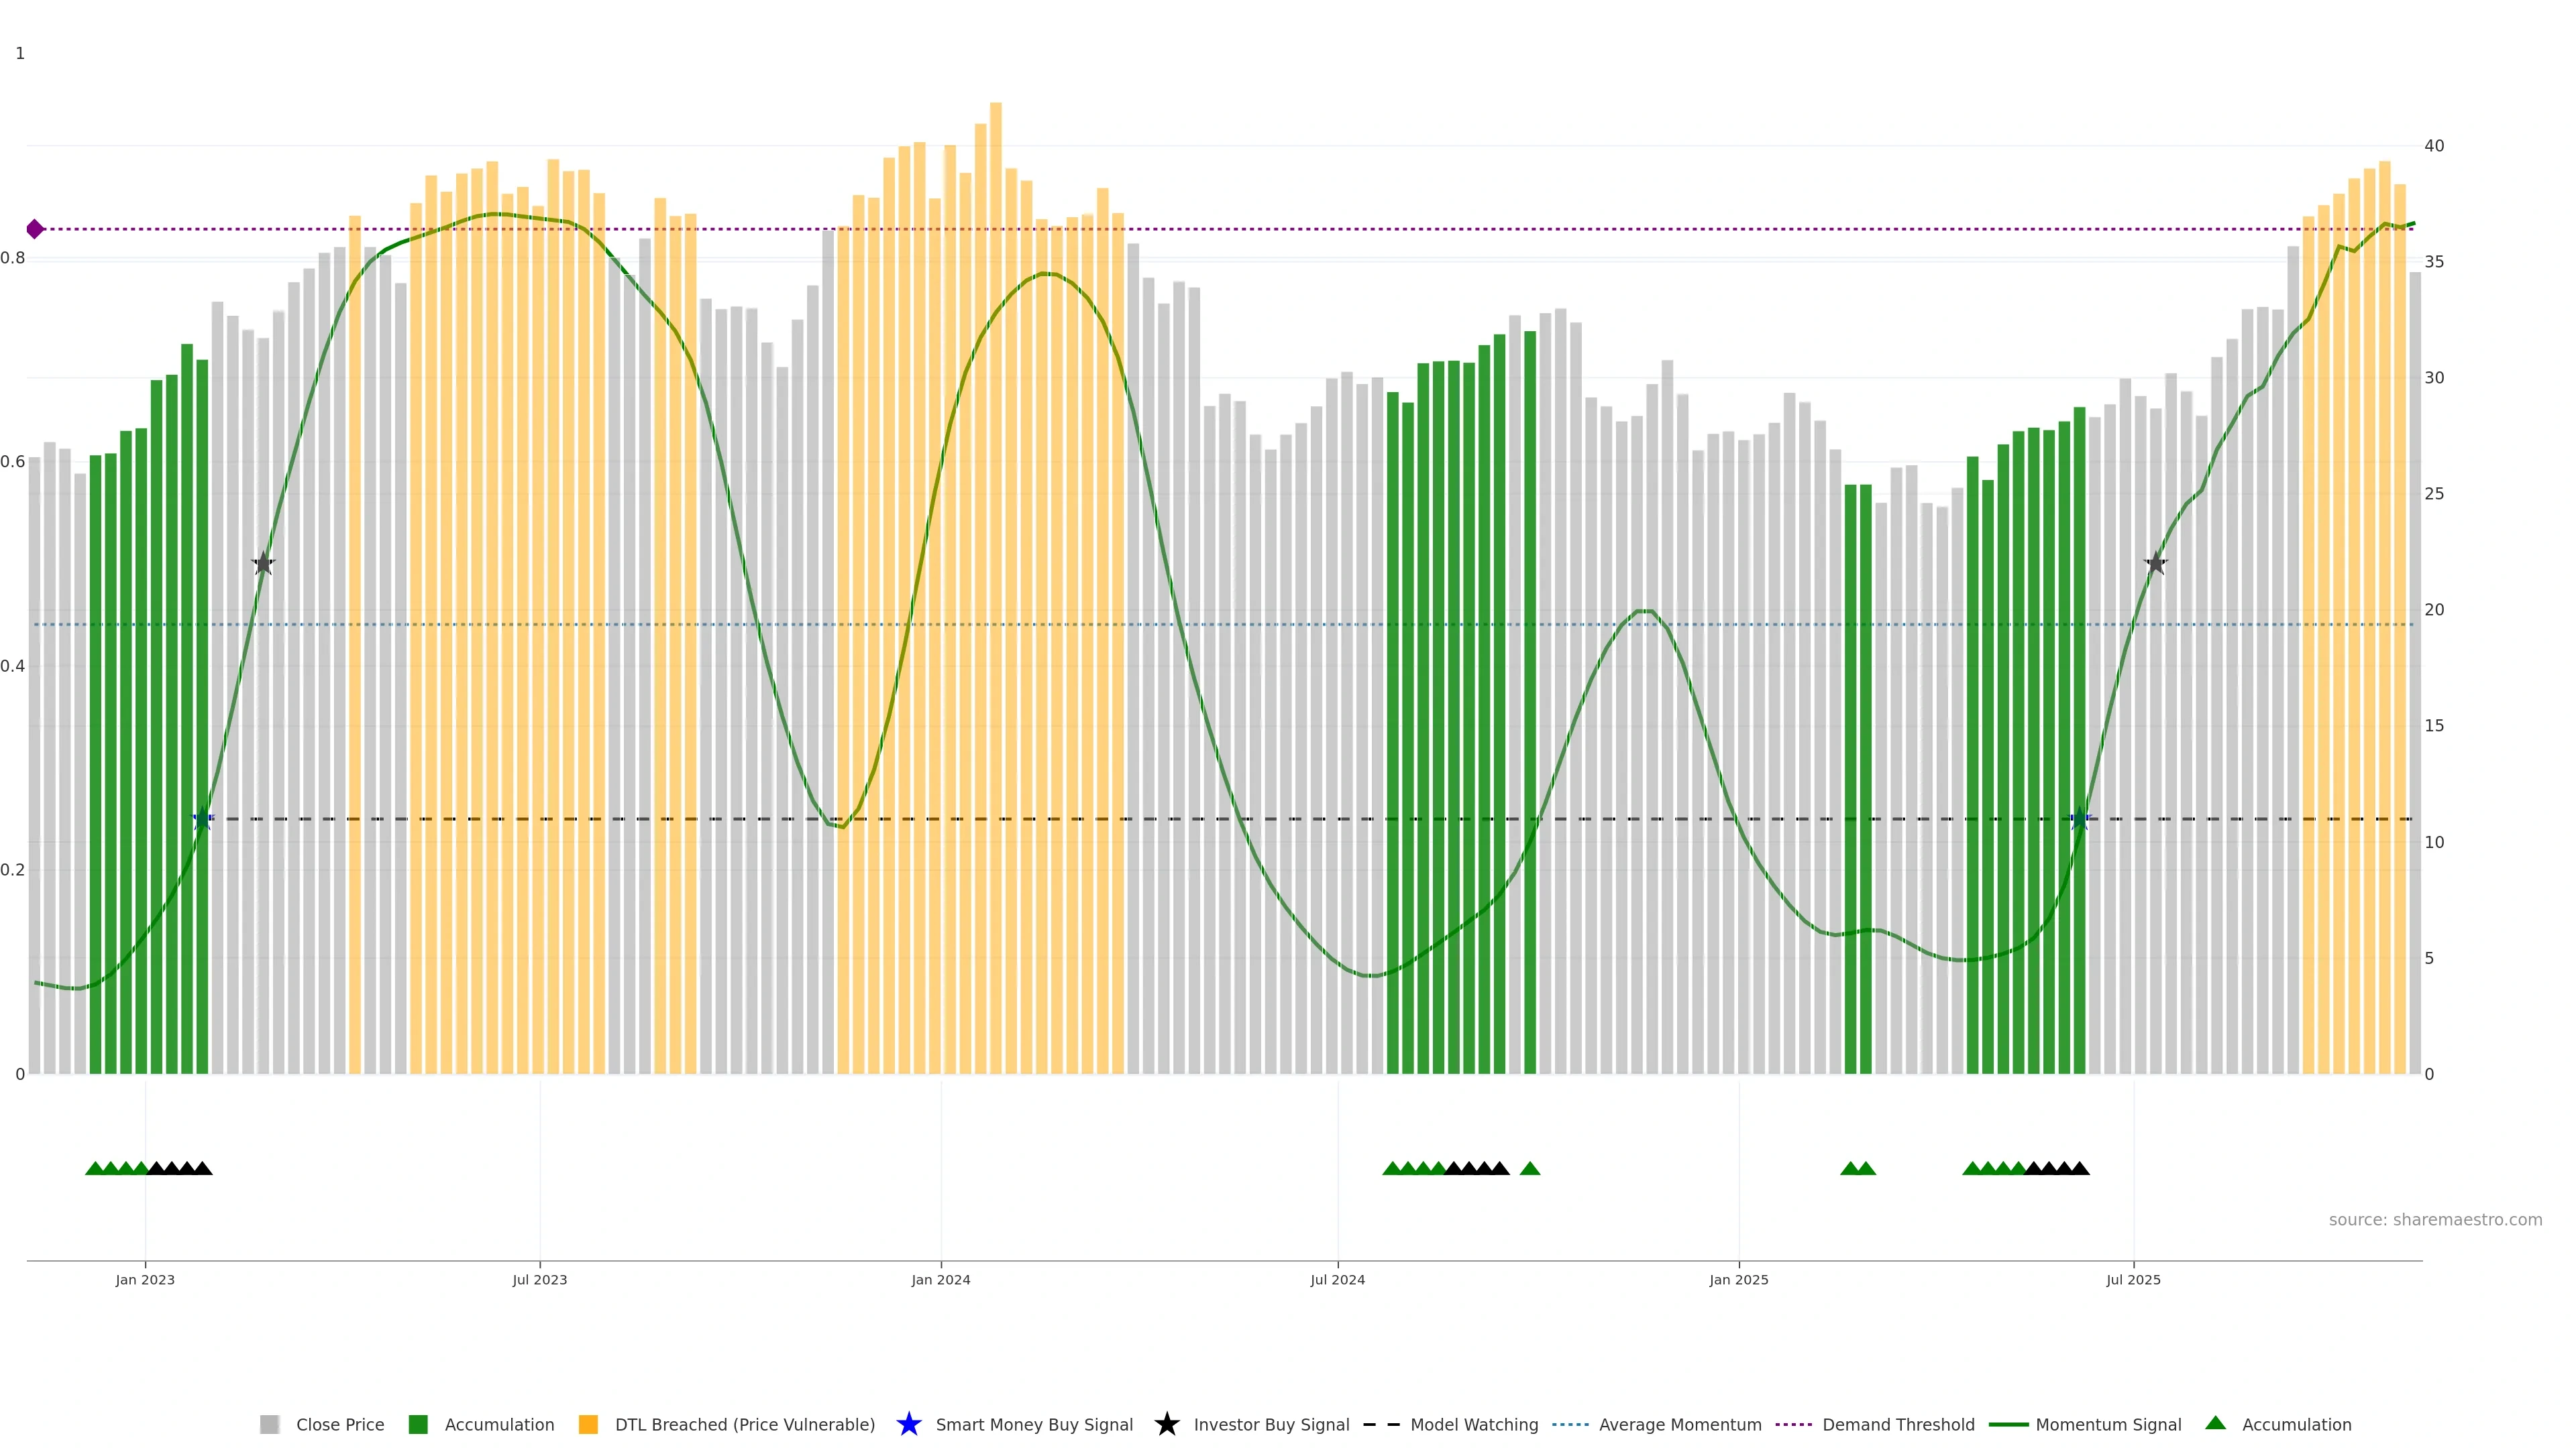Click the orange DTL Breached swatch
Screen dimensions: 2576x1448
point(588,1424)
